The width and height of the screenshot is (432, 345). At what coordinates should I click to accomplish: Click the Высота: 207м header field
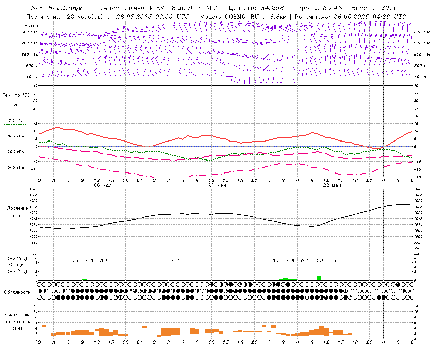pyautogui.click(x=374, y=8)
